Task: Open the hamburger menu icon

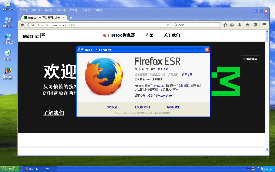Action: pyautogui.click(x=264, y=25)
